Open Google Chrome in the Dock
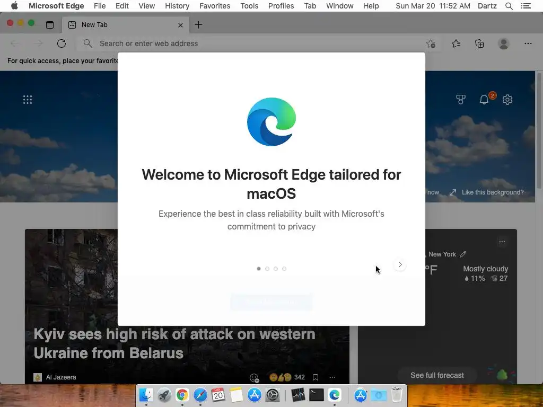Image resolution: width=543 pixels, height=407 pixels. (182, 395)
